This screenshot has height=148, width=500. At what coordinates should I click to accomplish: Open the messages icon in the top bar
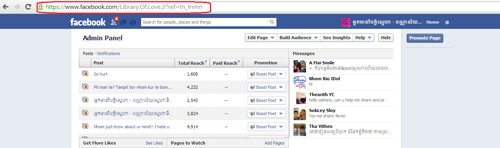[123, 22]
